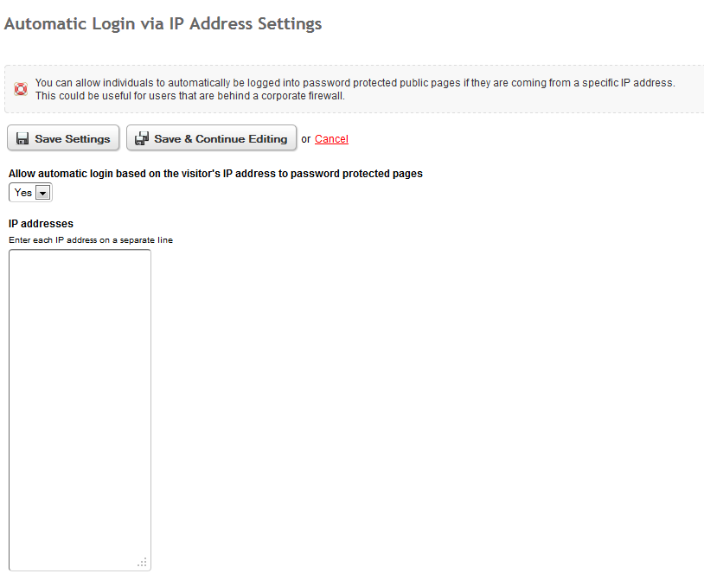Click the floppy disk icon on Save Settings
This screenshot has height=580, width=704.
point(22,138)
